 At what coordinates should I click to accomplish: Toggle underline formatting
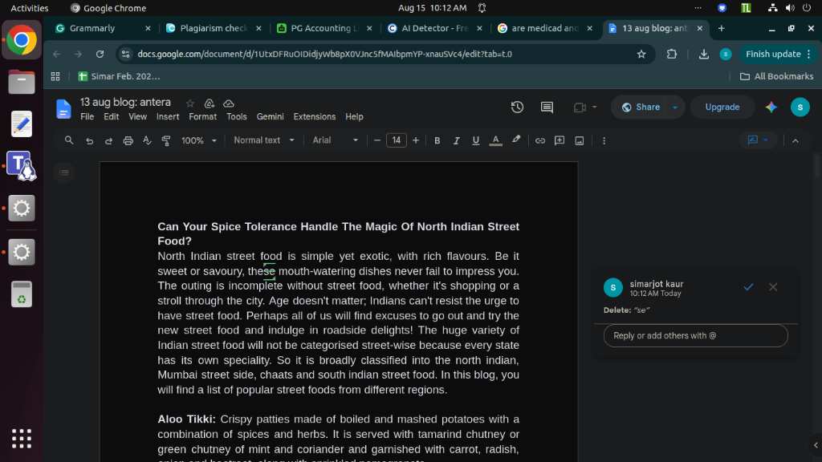pos(475,140)
